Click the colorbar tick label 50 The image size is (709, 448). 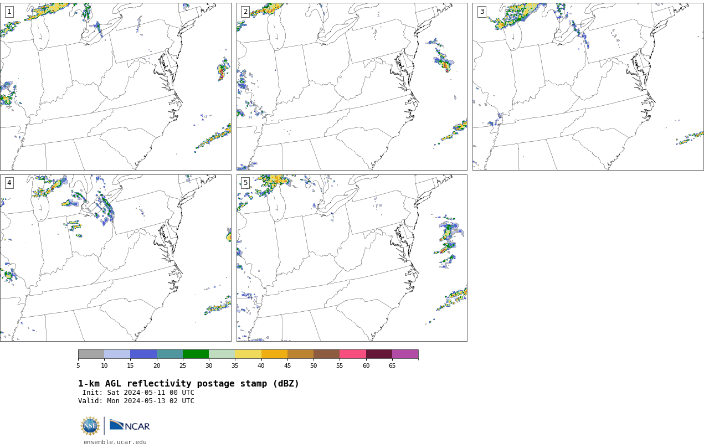point(314,365)
